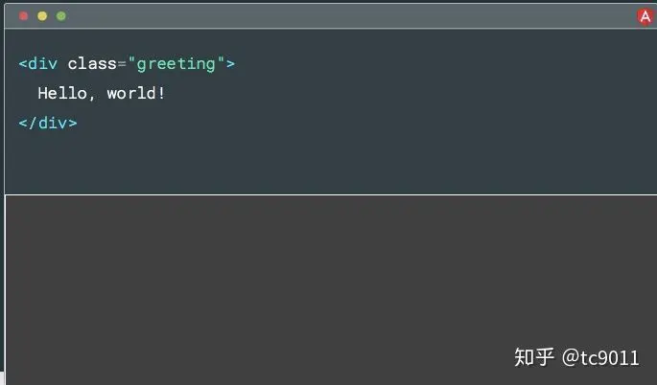Click the closing bracket after "greeting"
The width and height of the screenshot is (657, 385).
(230, 64)
